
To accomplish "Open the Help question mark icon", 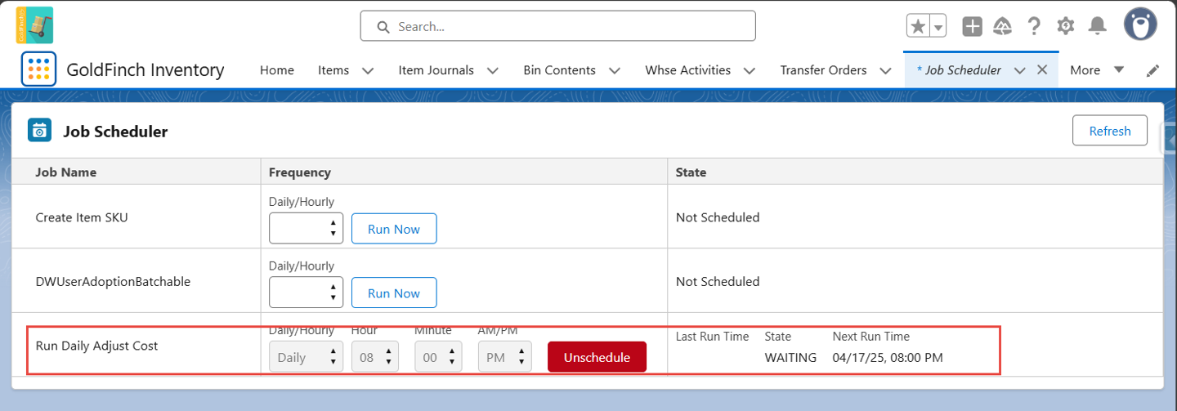I will (1034, 26).
